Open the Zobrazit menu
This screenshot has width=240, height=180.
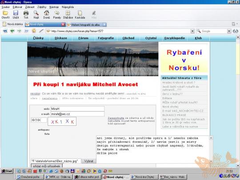[x=30, y=7]
